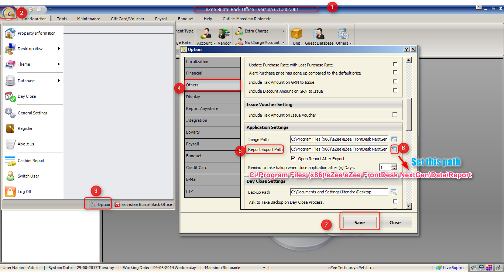Click the presentation screen status bar icon

(481, 268)
